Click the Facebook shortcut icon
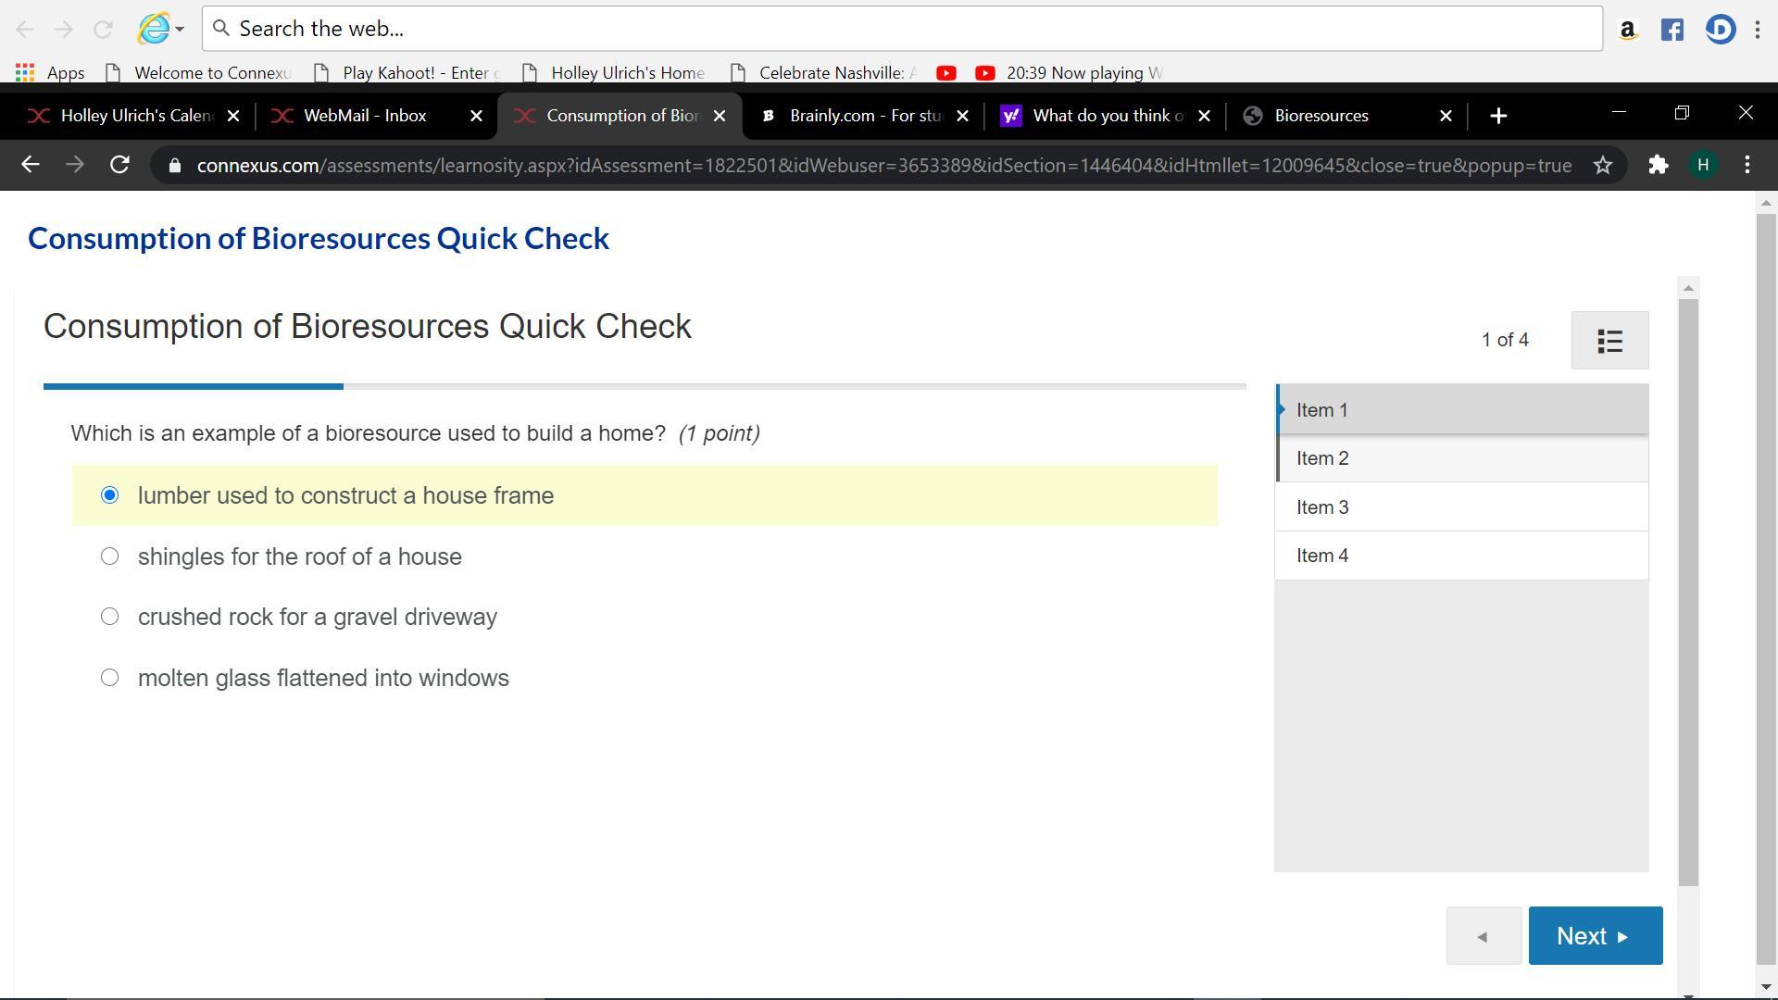Screen dimensions: 1778x1000 tap(1672, 30)
